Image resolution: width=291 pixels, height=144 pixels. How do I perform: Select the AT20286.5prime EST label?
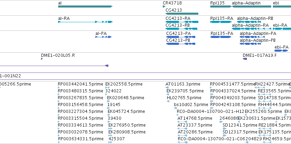(195, 132)
